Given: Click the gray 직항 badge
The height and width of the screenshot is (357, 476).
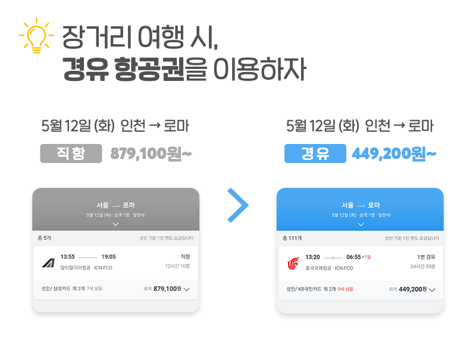Looking at the screenshot, I should coord(71,154).
